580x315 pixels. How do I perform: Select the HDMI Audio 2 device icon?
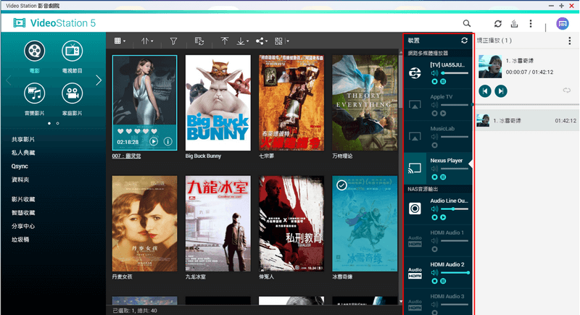(415, 273)
